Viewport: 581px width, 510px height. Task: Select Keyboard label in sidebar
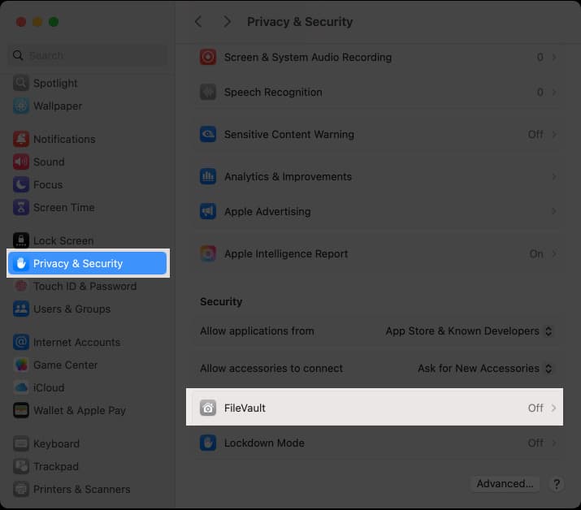click(56, 443)
